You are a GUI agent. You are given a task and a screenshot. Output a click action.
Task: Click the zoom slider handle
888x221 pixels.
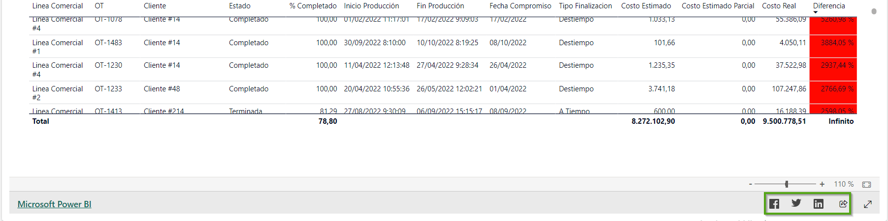787,184
